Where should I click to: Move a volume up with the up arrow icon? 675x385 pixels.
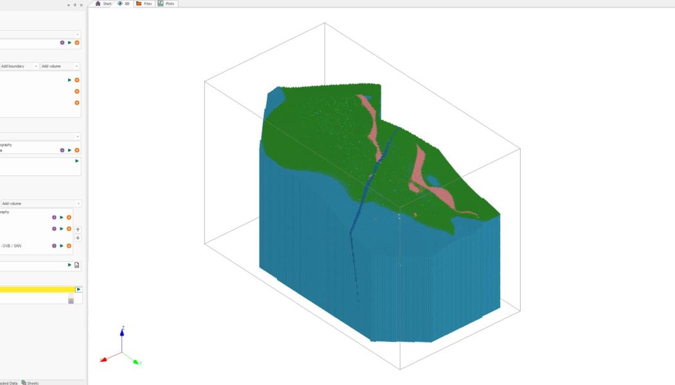77,228
